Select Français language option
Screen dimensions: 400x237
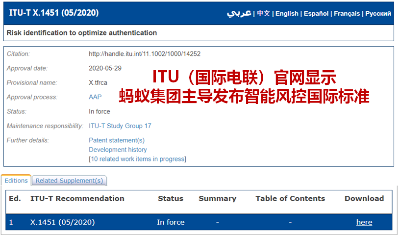coord(347,13)
